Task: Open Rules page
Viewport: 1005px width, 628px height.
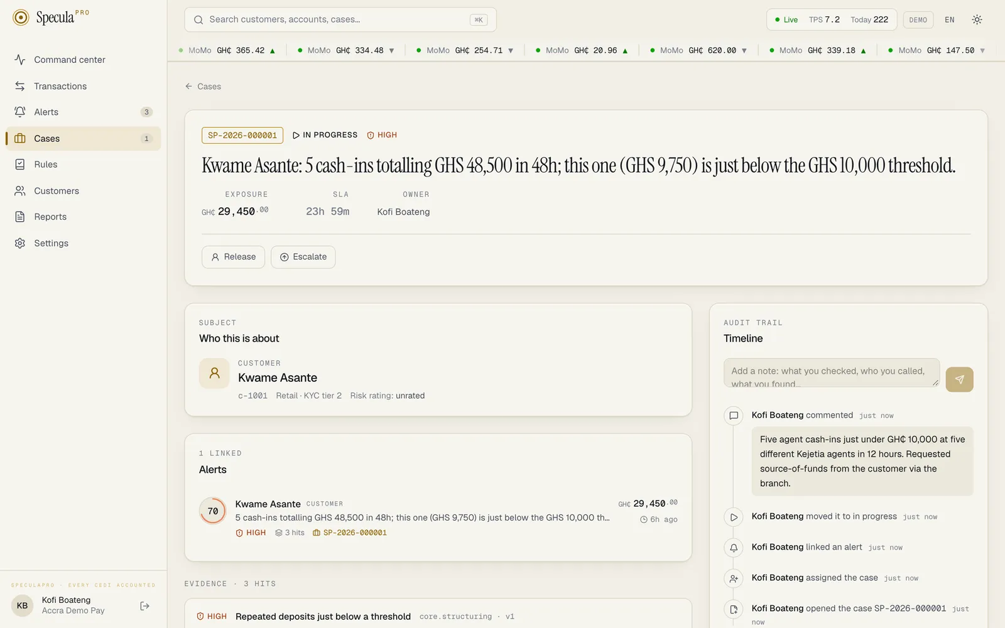Action: 83,165
